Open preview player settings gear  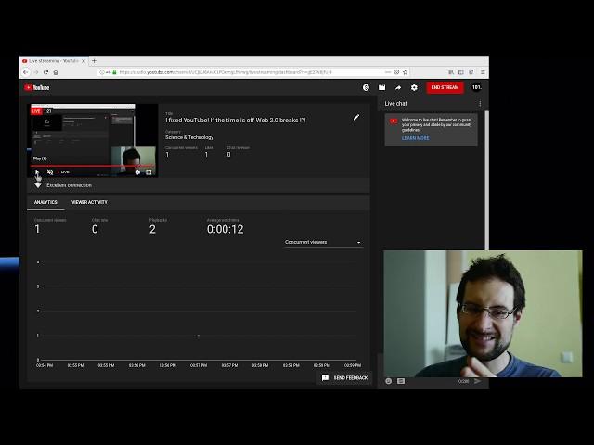point(137,172)
